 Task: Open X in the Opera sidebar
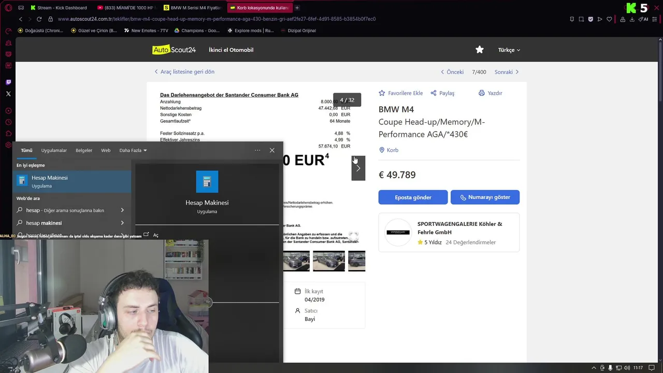tap(8, 94)
